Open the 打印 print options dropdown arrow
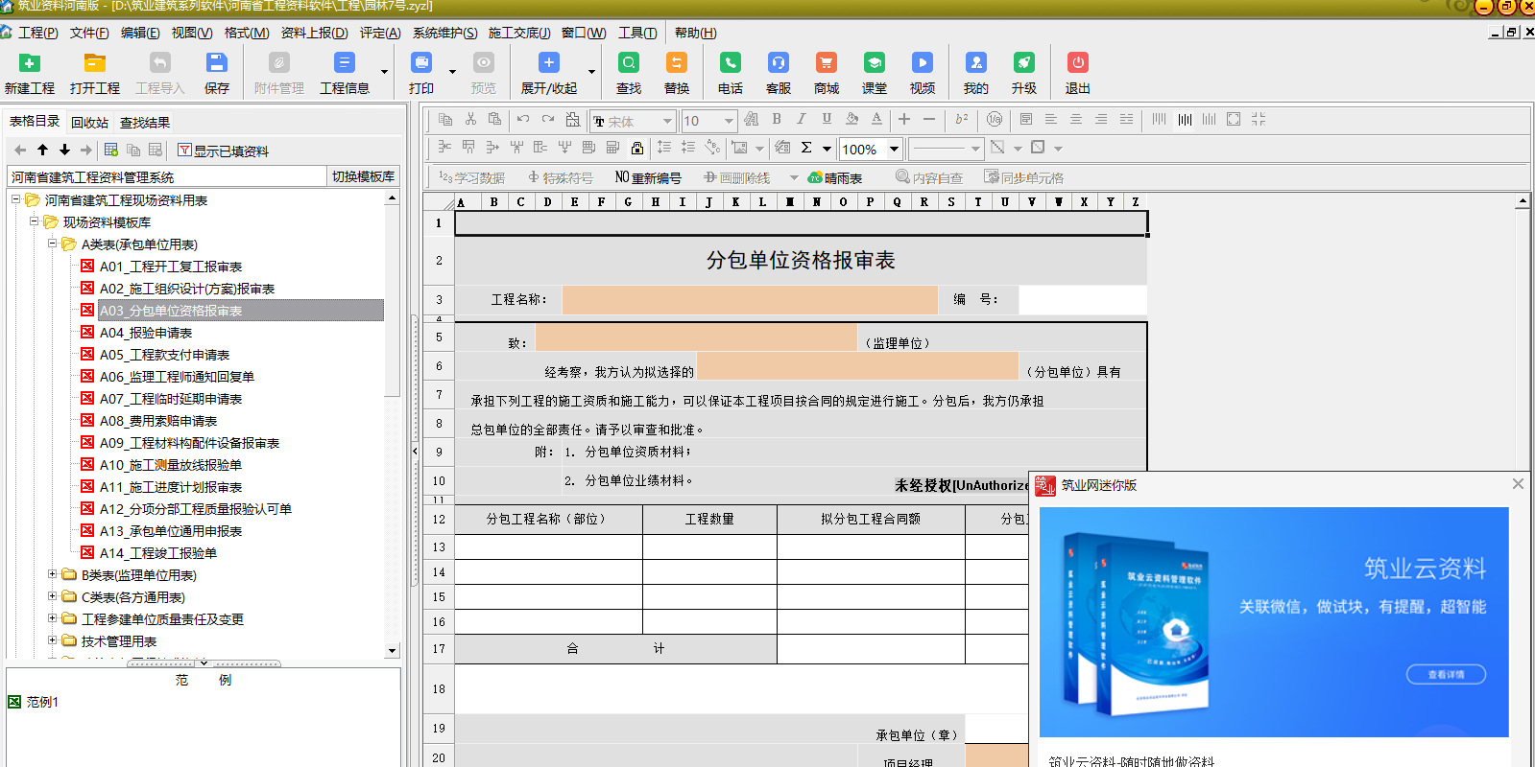This screenshot has width=1535, height=767. [452, 71]
